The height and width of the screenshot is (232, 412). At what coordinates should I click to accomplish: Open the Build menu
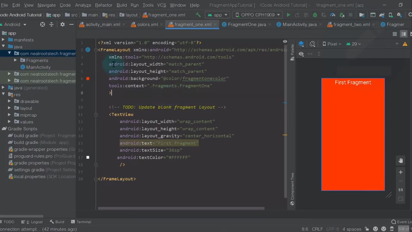point(122,5)
